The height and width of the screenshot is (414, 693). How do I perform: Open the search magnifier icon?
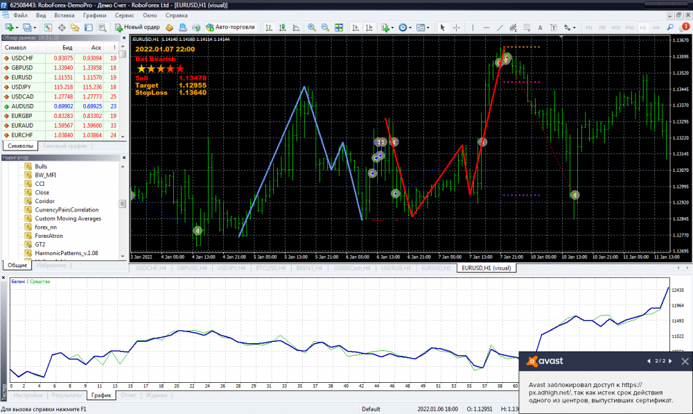tap(670, 28)
